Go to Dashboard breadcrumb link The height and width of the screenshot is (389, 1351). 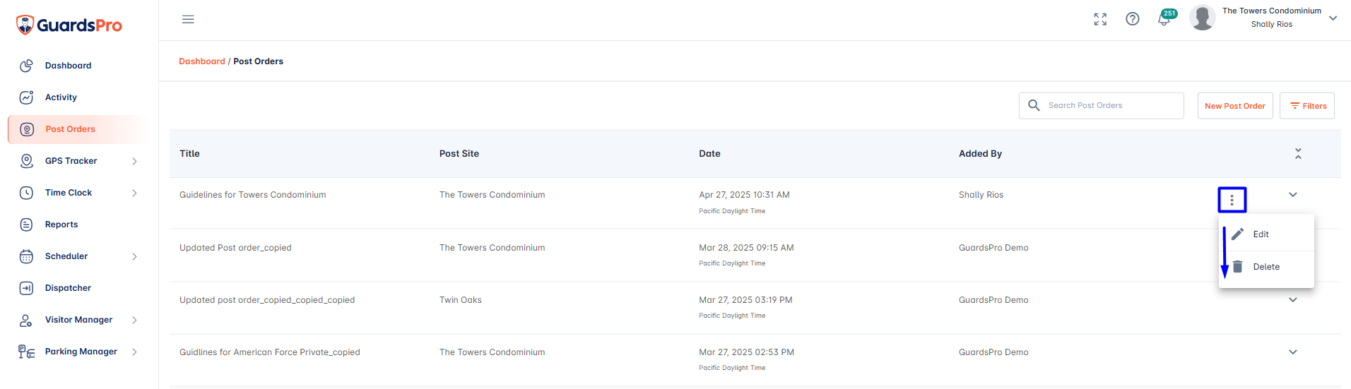pos(201,61)
